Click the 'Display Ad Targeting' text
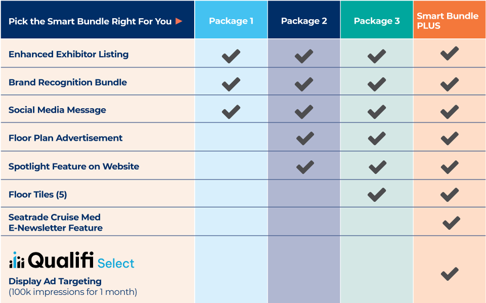Image resolution: width=486 pixels, height=303 pixels. [x=55, y=281]
